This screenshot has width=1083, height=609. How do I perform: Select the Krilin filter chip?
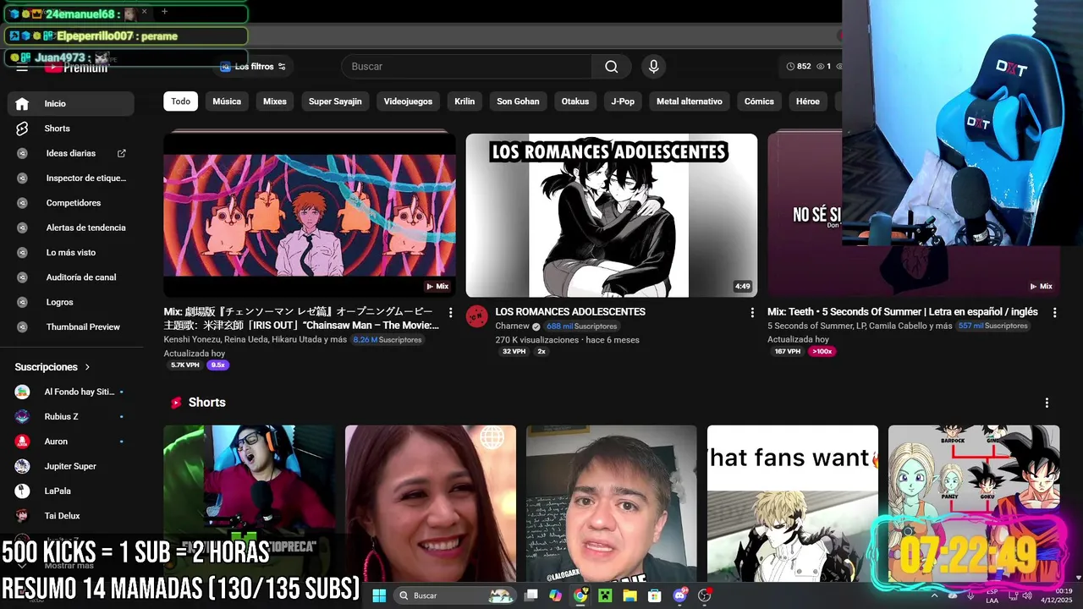pos(465,101)
